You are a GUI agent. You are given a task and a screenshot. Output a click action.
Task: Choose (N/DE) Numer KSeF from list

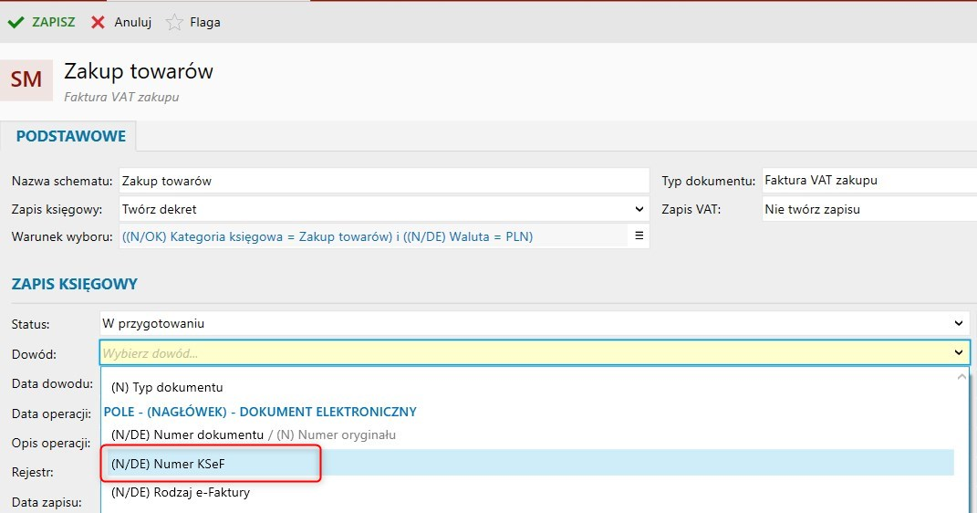(x=167, y=464)
